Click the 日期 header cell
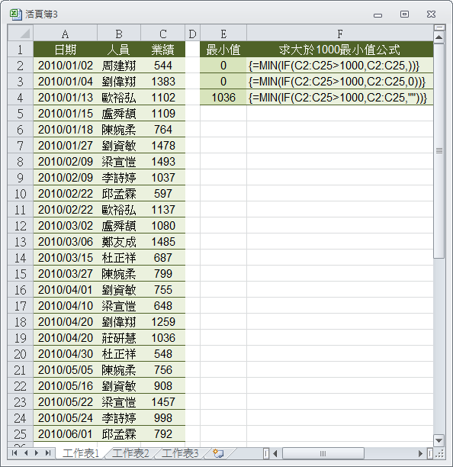 click(65, 50)
